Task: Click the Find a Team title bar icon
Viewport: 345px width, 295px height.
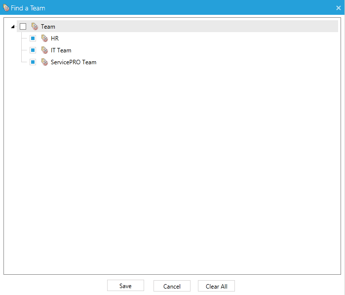Action: [6, 8]
